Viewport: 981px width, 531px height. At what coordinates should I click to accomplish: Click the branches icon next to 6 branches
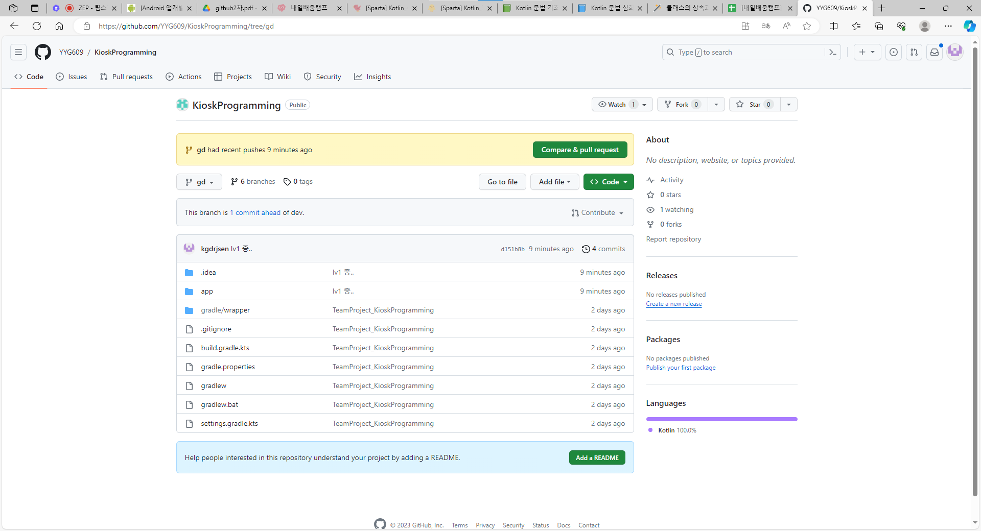[x=235, y=182]
